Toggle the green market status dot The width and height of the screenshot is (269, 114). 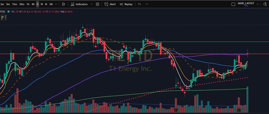pos(9,12)
